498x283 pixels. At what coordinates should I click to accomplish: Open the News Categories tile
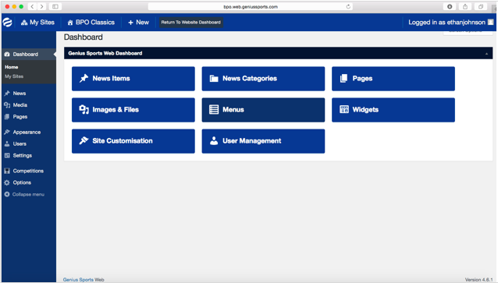[263, 79]
